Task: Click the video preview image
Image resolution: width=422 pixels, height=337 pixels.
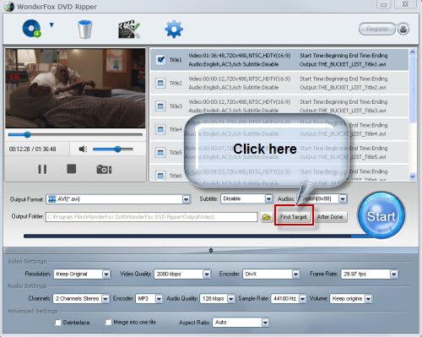Action: pos(75,88)
